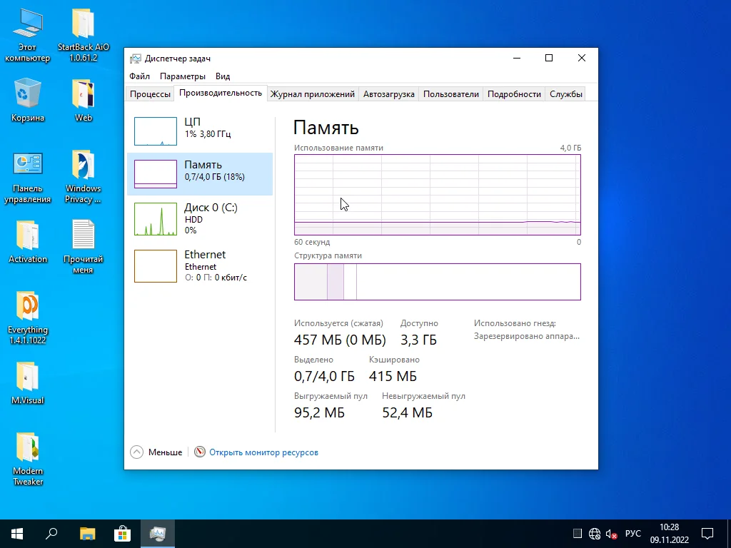Click the taskbar search magnifier icon

tap(51, 534)
